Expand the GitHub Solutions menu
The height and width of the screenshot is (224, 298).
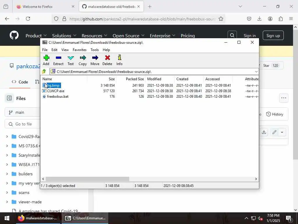(x=64, y=36)
